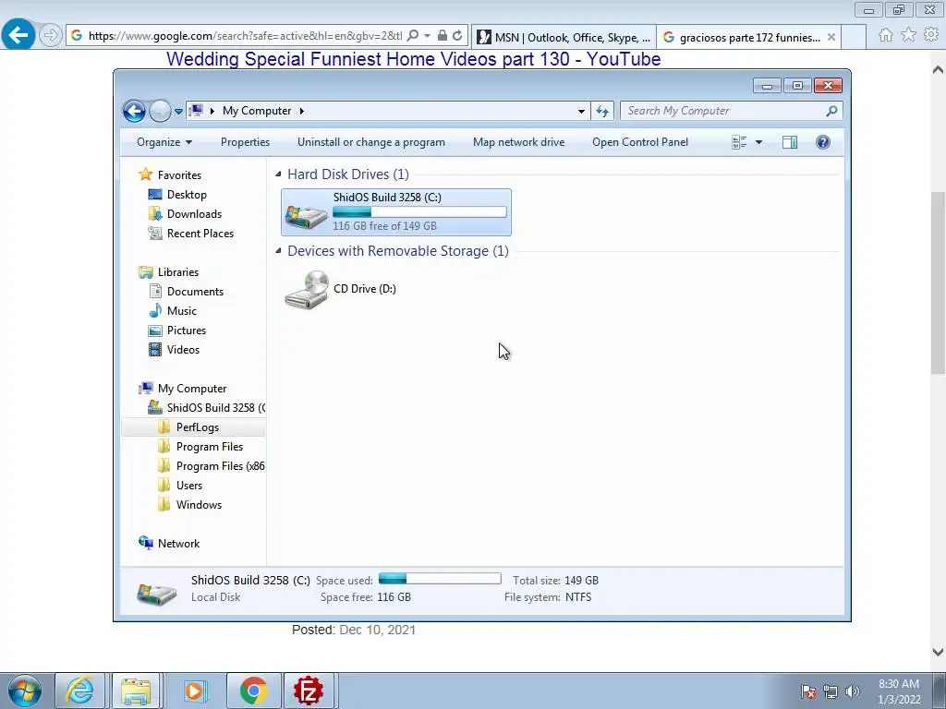Click the security lock icon in address bar

[443, 36]
